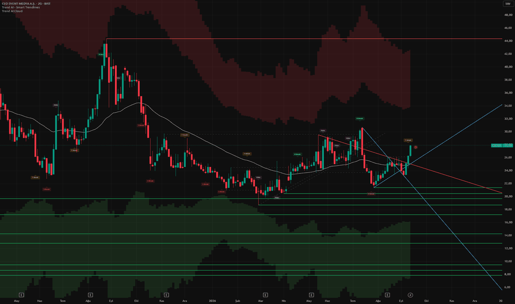The image size is (515, 304).
Task: Click the Haz month label near the left edge
Action: point(40,301)
